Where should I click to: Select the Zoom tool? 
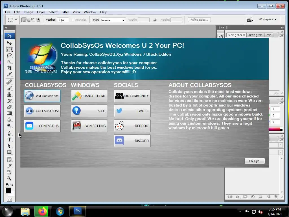9,179
